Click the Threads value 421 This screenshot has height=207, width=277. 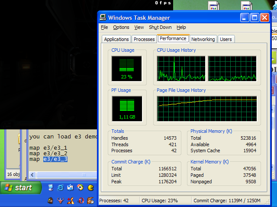(x=173, y=144)
